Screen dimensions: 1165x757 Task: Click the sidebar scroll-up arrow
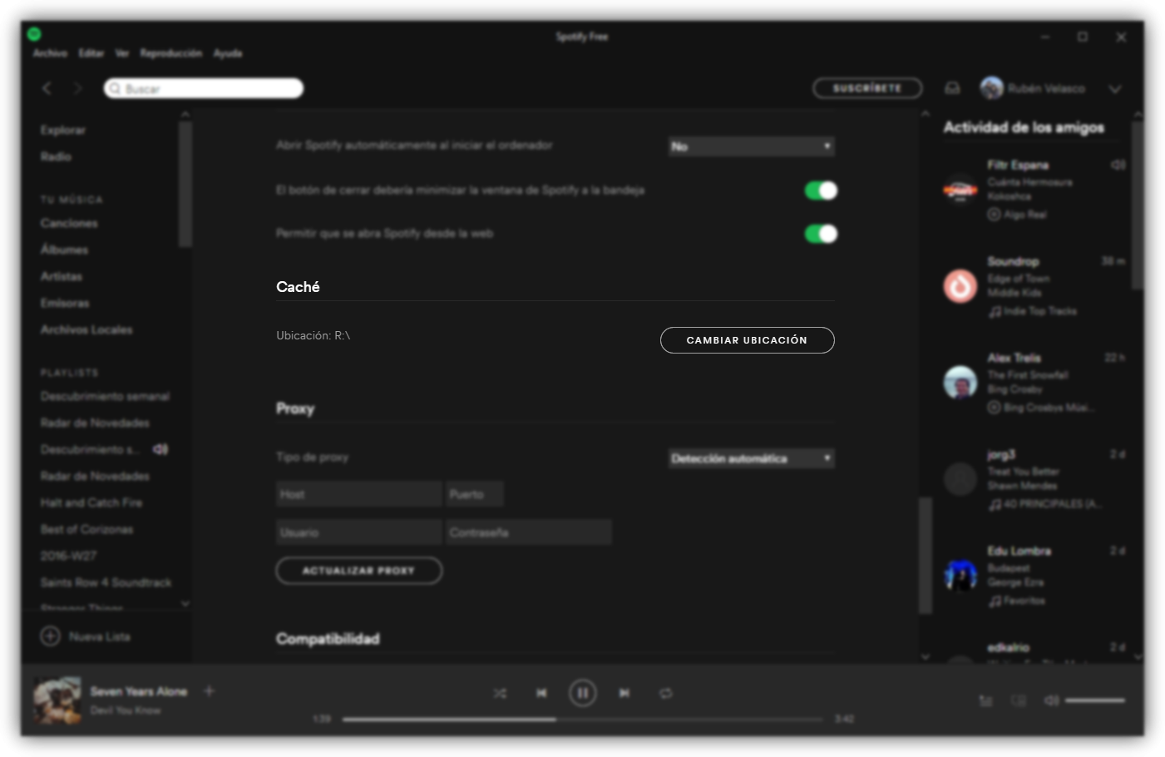(x=185, y=114)
